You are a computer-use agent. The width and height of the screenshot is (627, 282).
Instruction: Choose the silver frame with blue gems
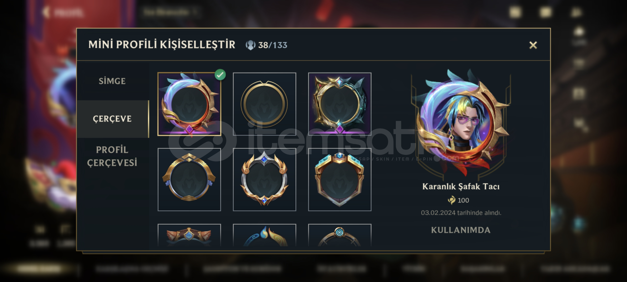click(264, 180)
